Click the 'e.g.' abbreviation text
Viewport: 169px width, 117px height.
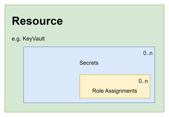[16, 39]
